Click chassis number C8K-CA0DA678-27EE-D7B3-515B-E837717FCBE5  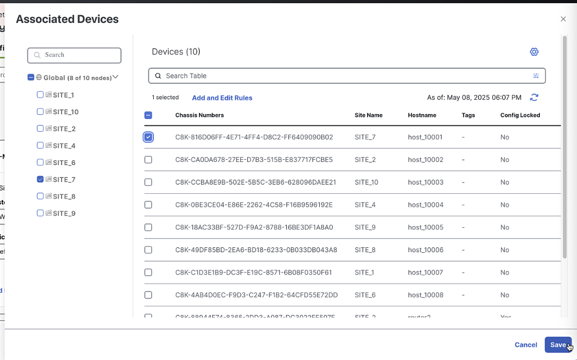254,159
